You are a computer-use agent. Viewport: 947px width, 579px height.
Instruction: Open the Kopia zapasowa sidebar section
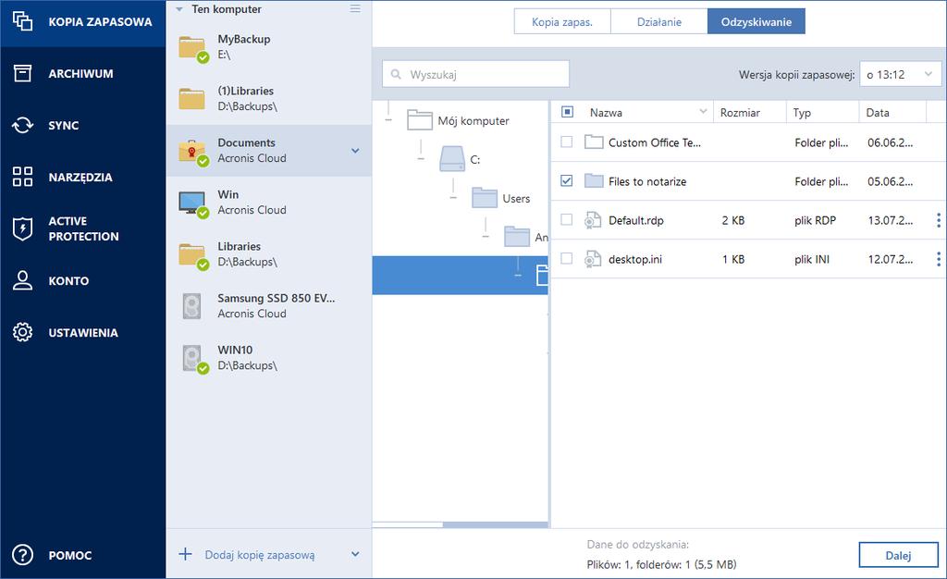tap(82, 22)
